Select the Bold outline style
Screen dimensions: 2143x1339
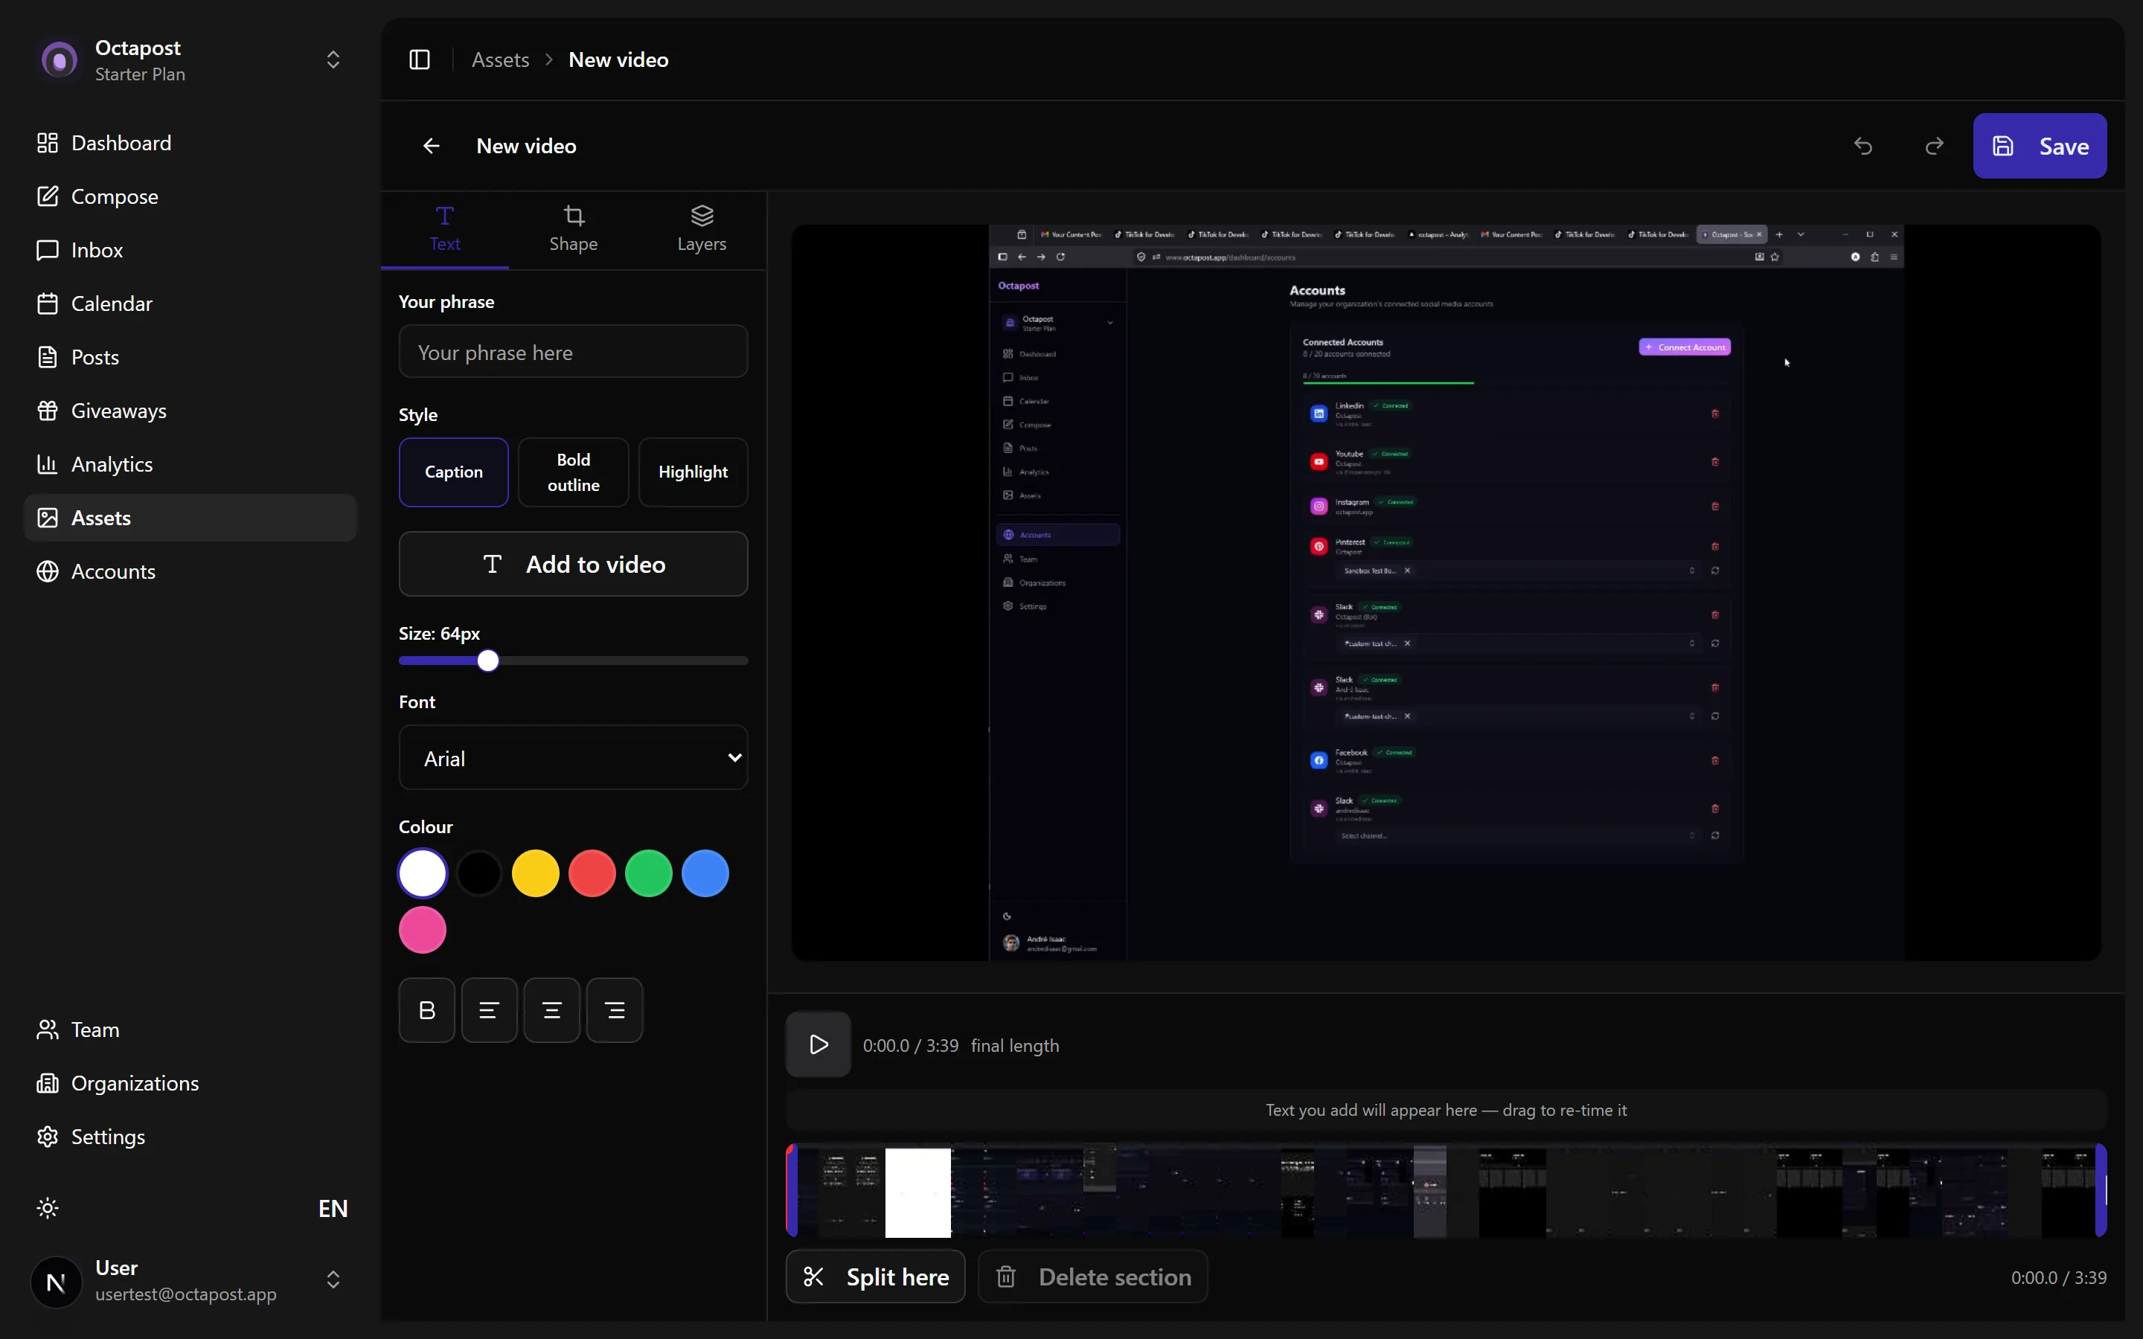573,472
